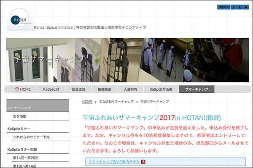Click the 宇宙ふれあいサマーキャンプ2017 heading
Image resolution: width=253 pixels, height=168 pixels.
click(x=152, y=118)
